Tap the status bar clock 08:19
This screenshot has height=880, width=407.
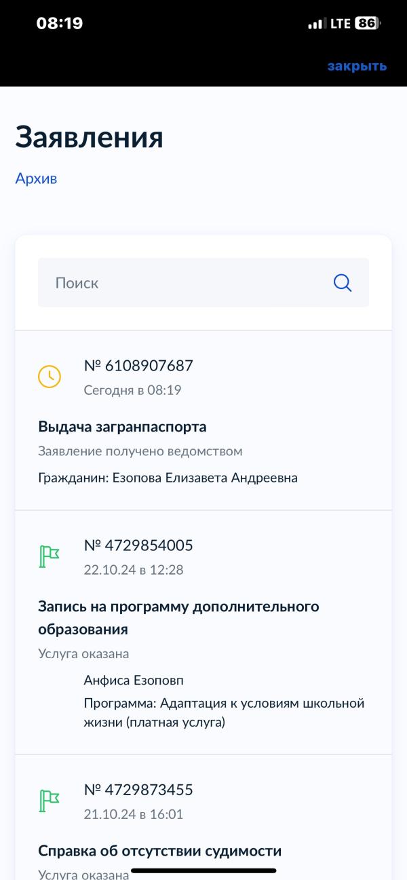[x=60, y=23]
